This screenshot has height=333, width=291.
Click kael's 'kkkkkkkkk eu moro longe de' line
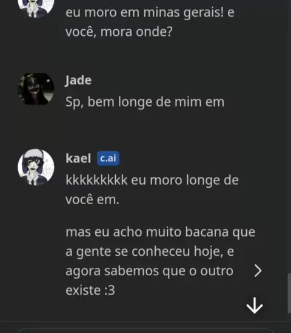coord(152,180)
